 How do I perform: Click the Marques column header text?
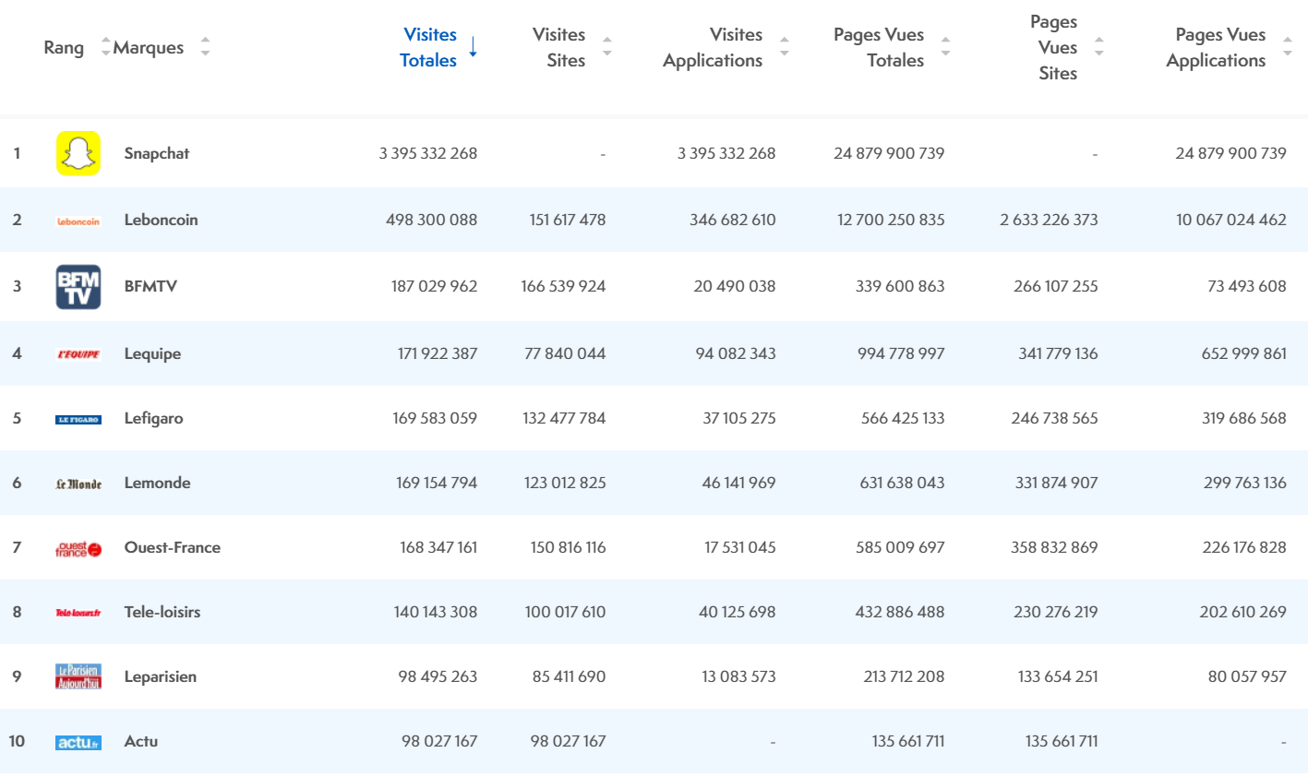click(149, 47)
